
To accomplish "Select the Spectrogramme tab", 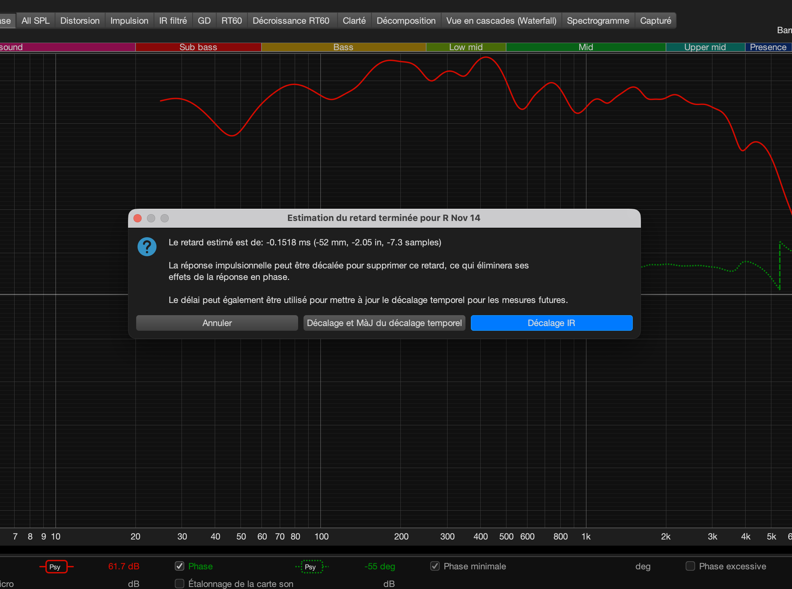I will [x=598, y=21].
